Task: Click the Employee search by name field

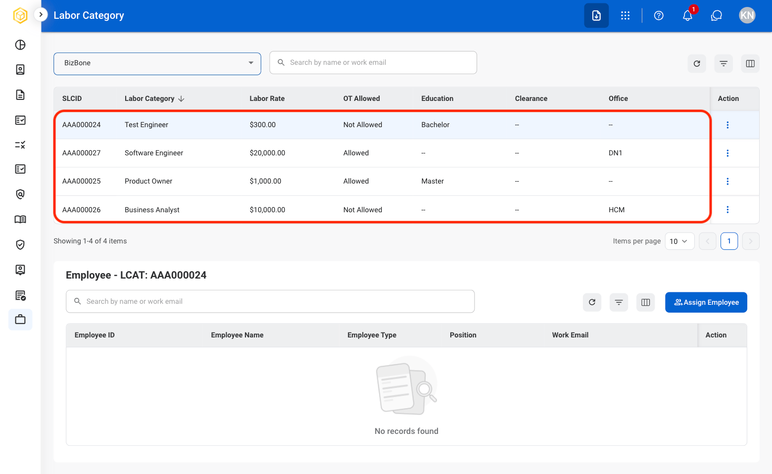Action: pos(270,301)
